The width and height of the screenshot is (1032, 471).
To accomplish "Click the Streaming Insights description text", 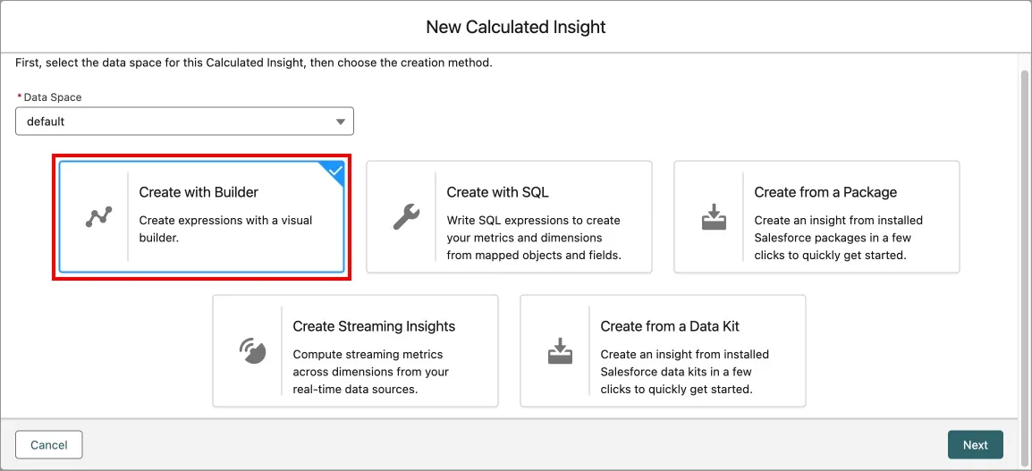I will point(370,372).
